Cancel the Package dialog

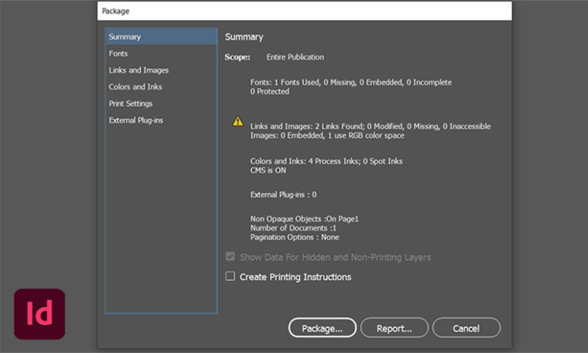466,328
